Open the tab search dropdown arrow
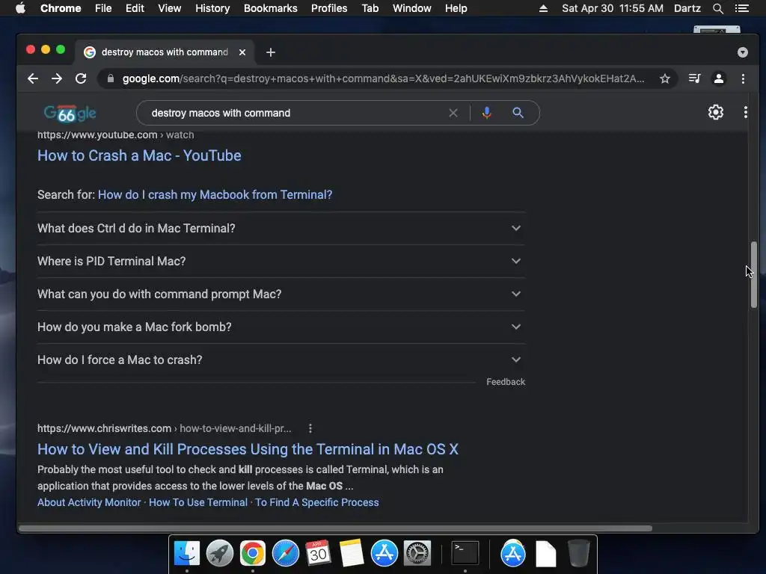This screenshot has width=766, height=574. pos(742,52)
